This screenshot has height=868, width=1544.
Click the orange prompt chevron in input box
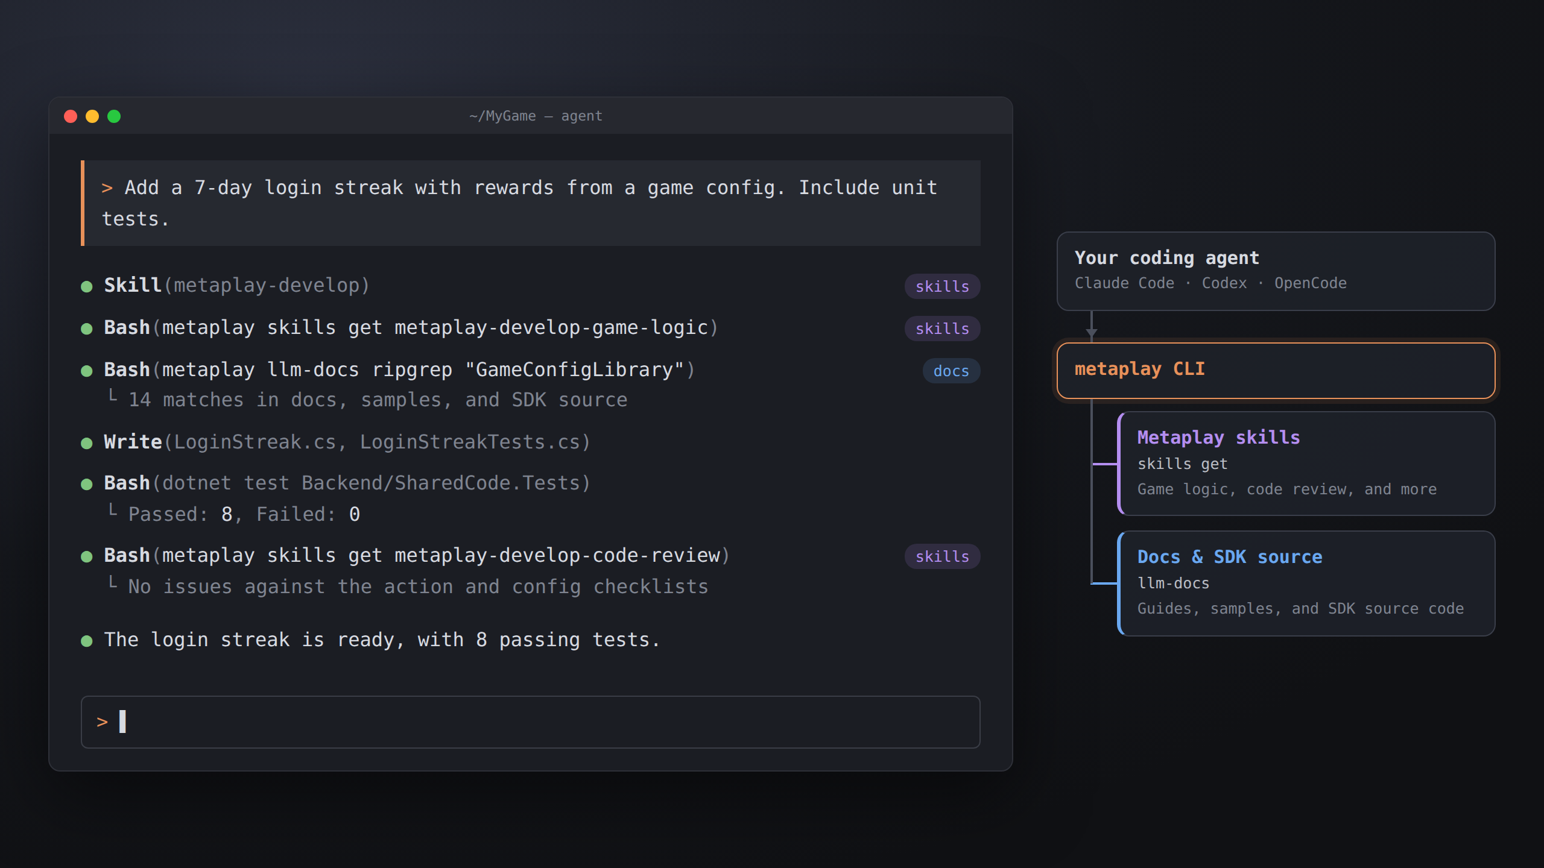(x=103, y=722)
